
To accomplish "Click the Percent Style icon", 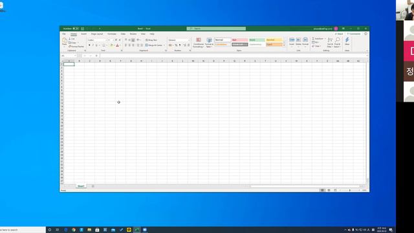I will pos(176,45).
